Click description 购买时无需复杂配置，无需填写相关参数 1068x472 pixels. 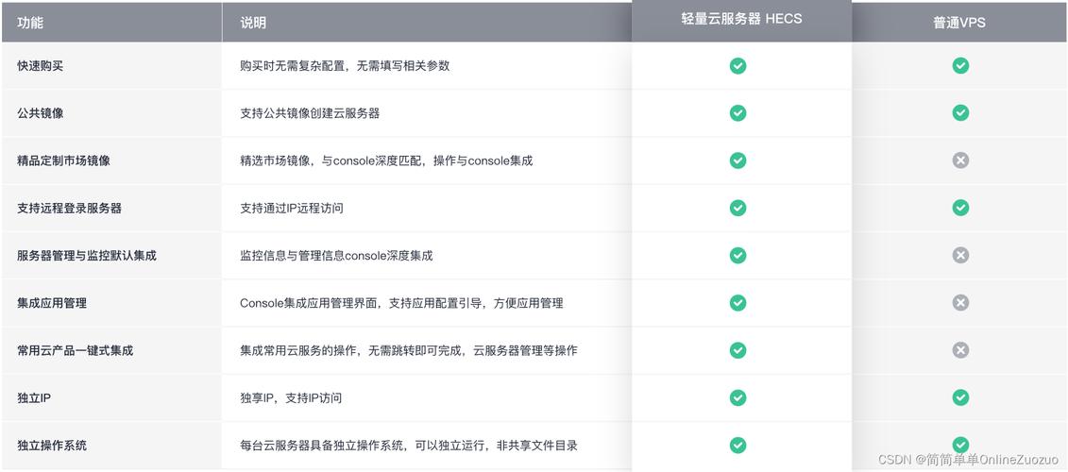click(x=345, y=66)
